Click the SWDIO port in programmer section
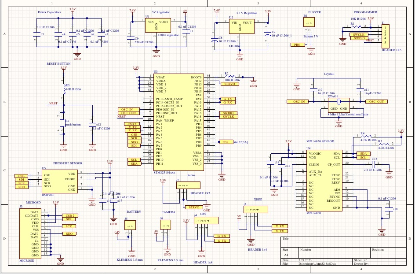The width and height of the screenshot is (415, 274). pos(359,38)
